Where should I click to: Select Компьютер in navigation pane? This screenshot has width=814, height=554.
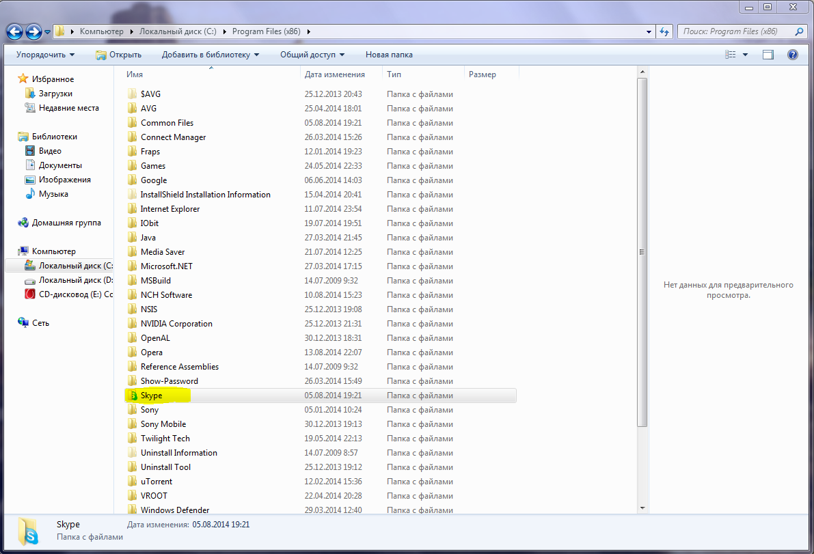coord(54,251)
